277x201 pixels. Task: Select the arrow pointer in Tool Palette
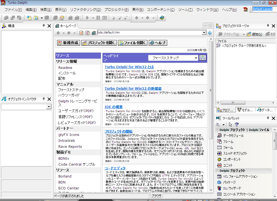(230, 125)
